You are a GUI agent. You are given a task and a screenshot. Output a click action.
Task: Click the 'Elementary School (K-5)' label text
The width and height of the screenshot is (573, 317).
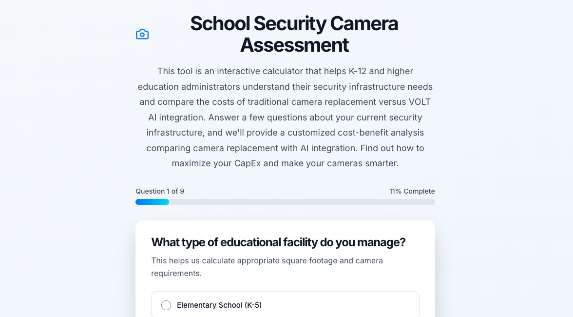click(219, 305)
